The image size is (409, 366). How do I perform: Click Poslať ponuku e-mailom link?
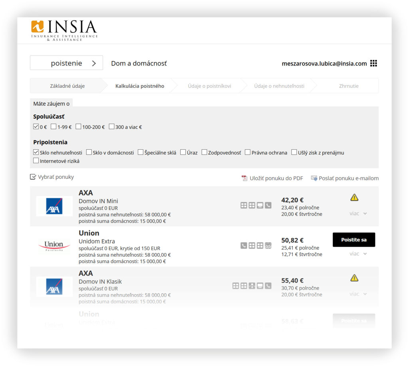coord(349,178)
